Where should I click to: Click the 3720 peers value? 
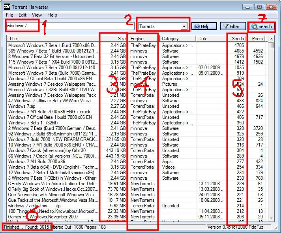point(258,128)
